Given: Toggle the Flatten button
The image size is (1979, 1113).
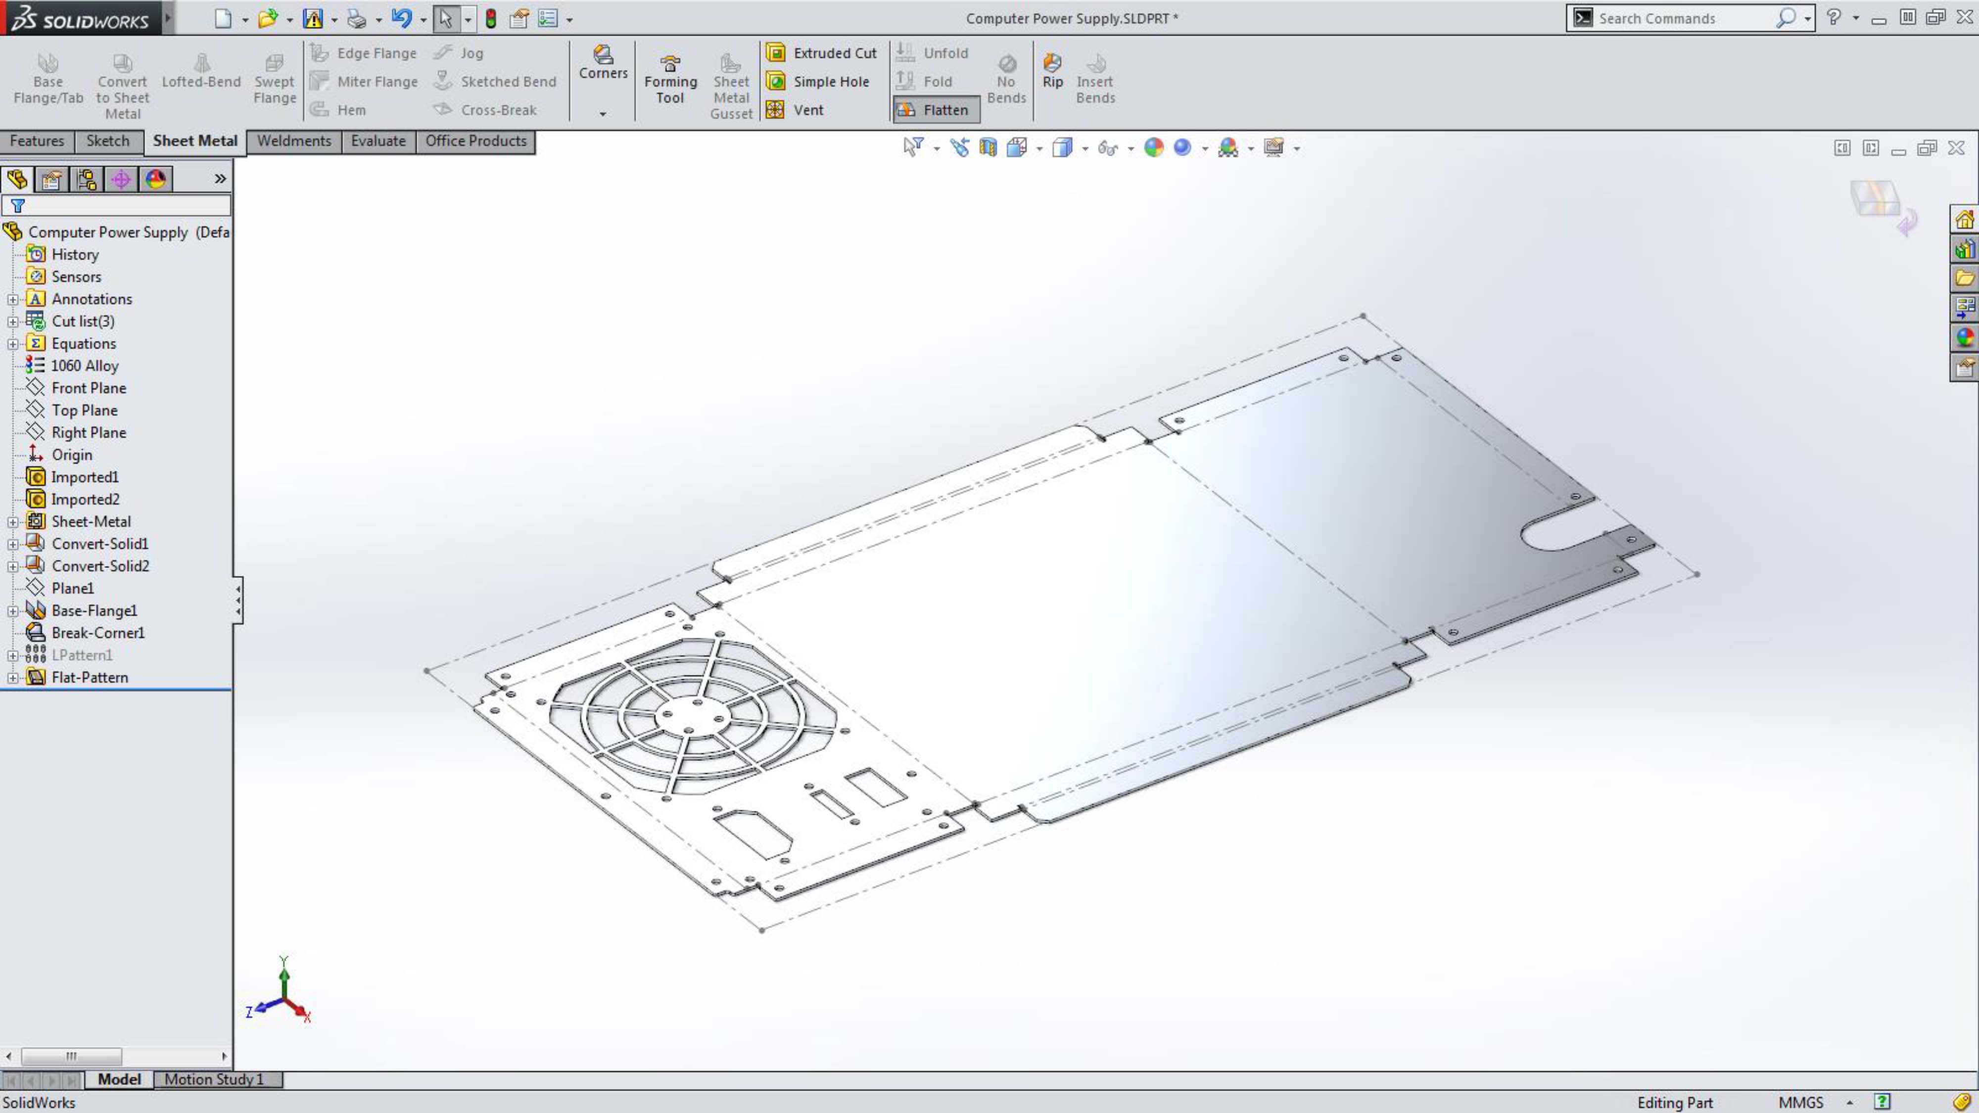Looking at the screenshot, I should coord(936,110).
